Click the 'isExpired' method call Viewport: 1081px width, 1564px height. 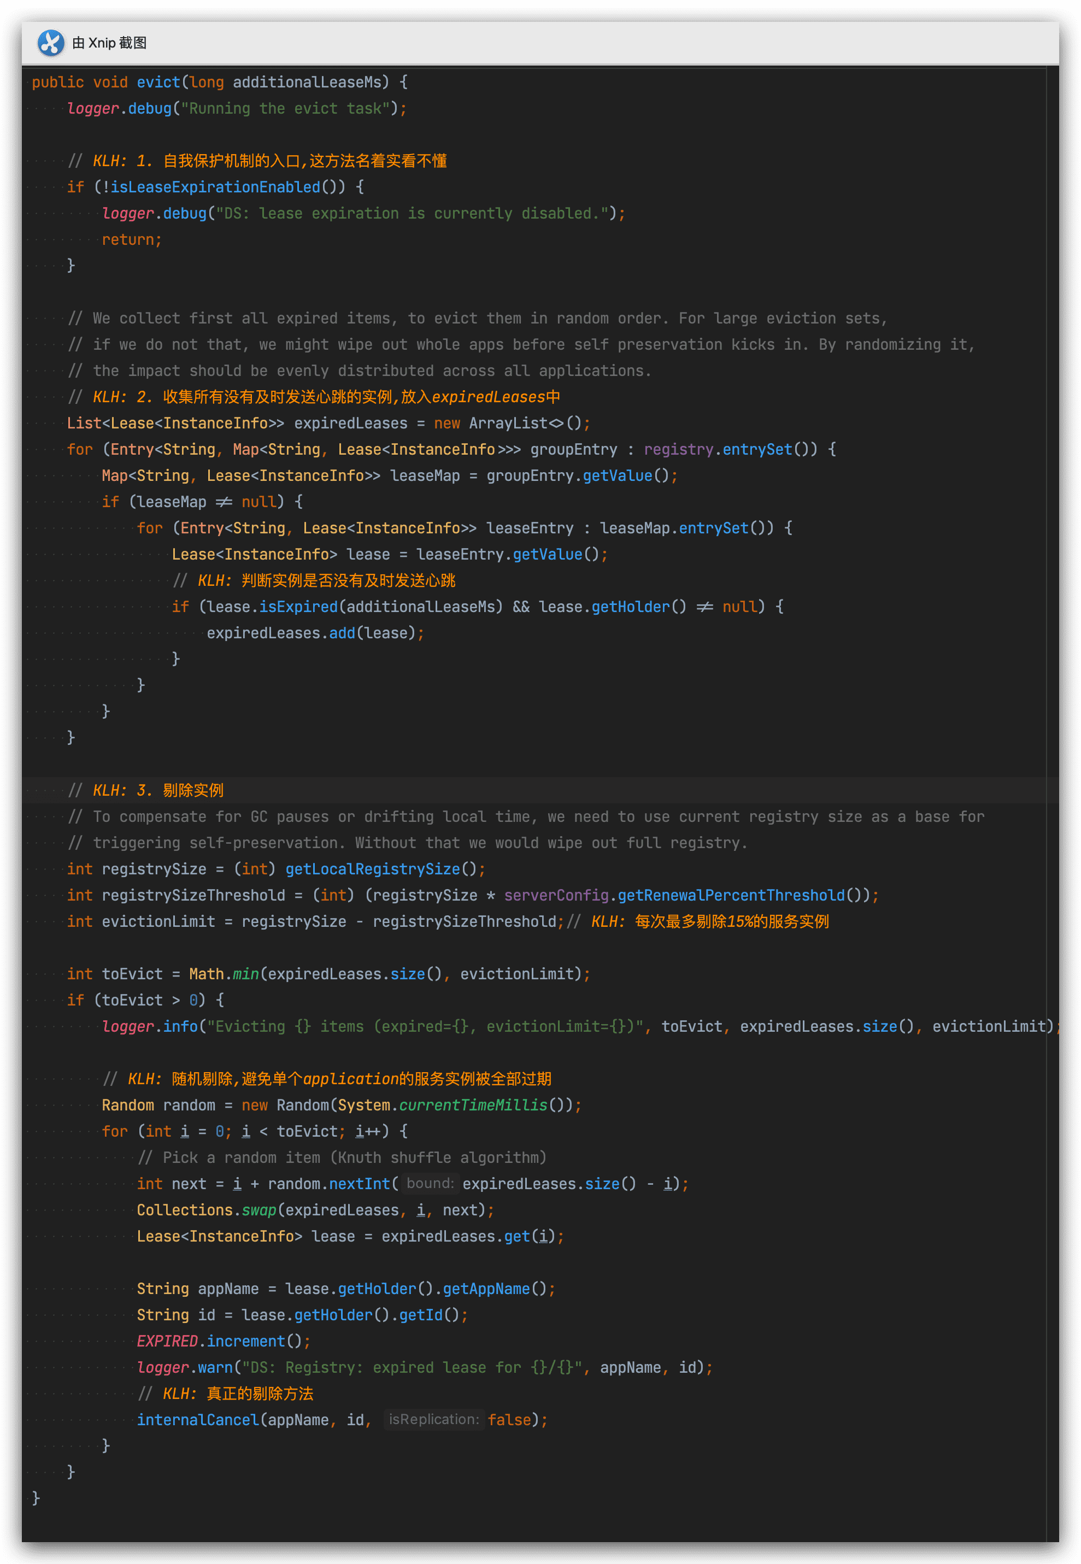pyautogui.click(x=298, y=607)
